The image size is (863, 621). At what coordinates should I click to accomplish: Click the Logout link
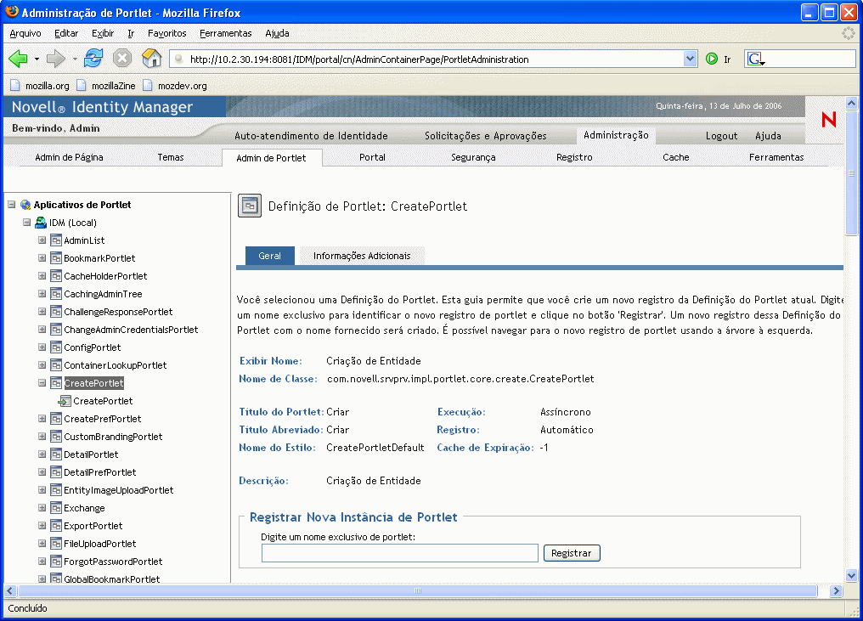(721, 135)
